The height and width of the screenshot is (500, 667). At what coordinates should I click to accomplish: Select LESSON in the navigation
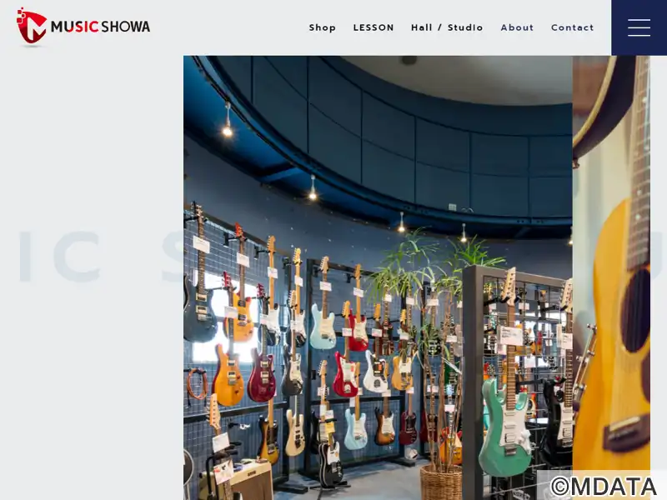(x=374, y=27)
